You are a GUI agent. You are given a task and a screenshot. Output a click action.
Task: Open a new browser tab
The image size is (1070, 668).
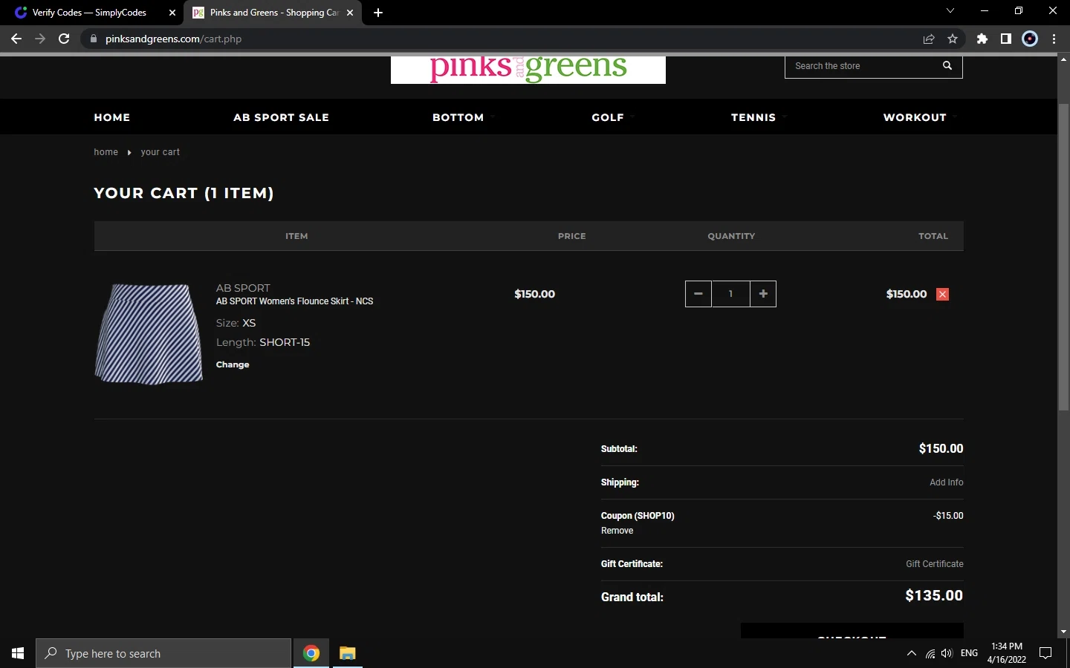[378, 13]
